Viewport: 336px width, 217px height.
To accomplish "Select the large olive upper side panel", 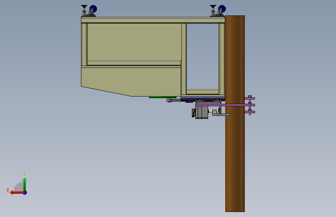I will tap(134, 42).
